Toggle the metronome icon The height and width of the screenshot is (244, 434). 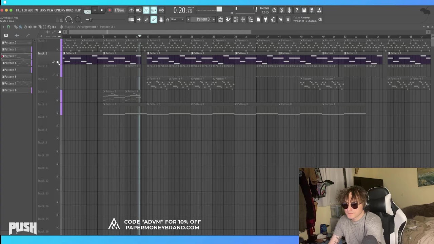(x=131, y=10)
